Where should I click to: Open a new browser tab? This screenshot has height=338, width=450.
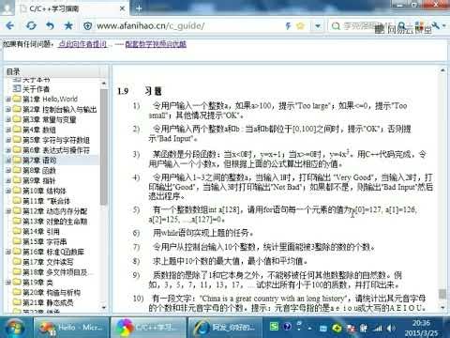[140, 8]
